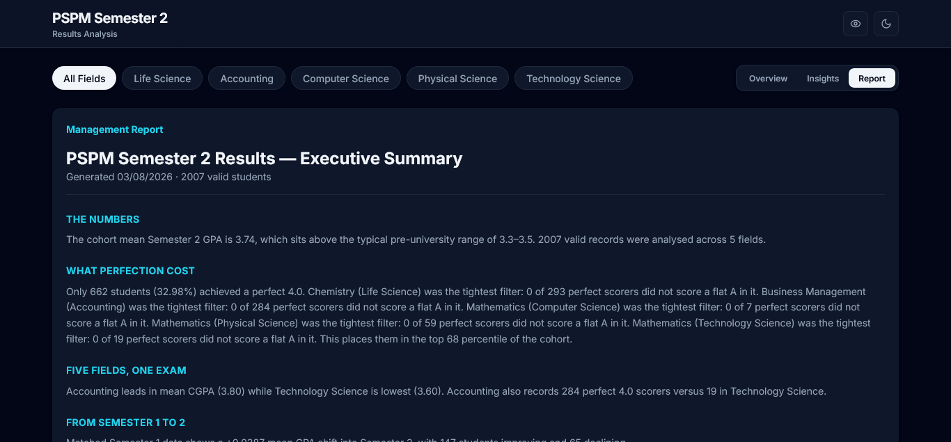This screenshot has height=442, width=951.
Task: Click THE NUMBERS section heading
Action: [102, 219]
